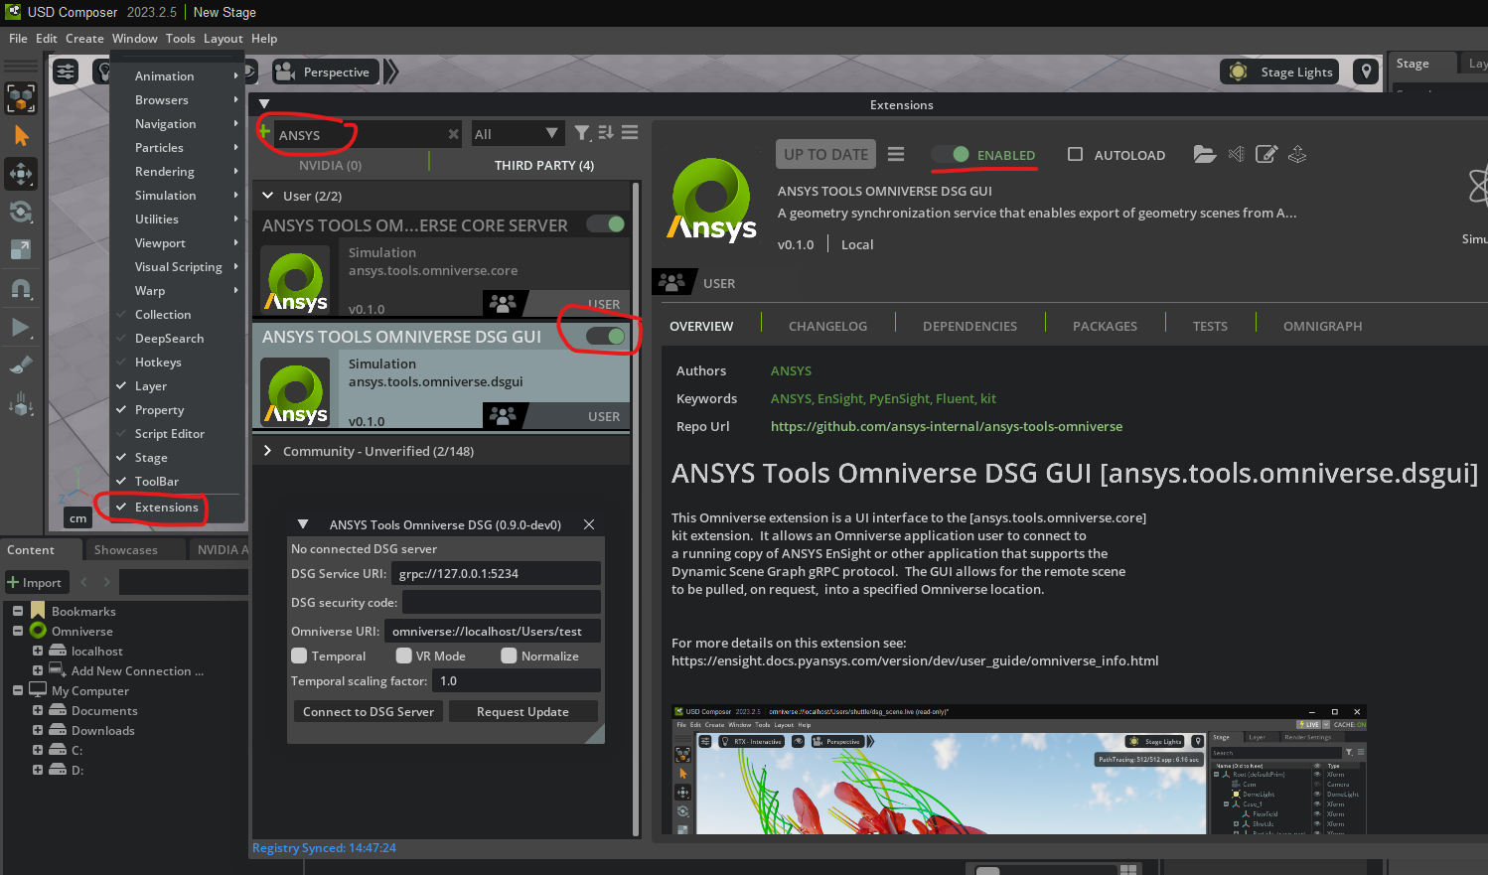Open the Tools menu
This screenshot has width=1488, height=875.
[x=180, y=38]
